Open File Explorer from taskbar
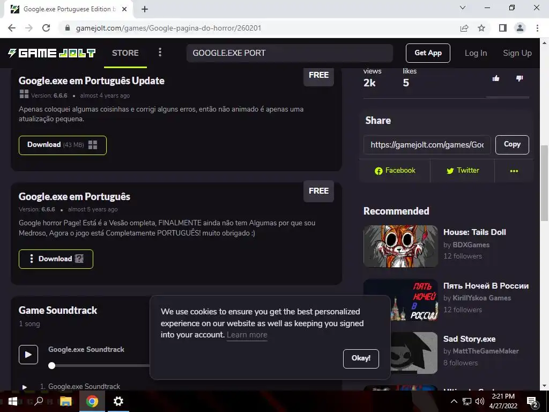This screenshot has height=412, width=549. [x=65, y=401]
